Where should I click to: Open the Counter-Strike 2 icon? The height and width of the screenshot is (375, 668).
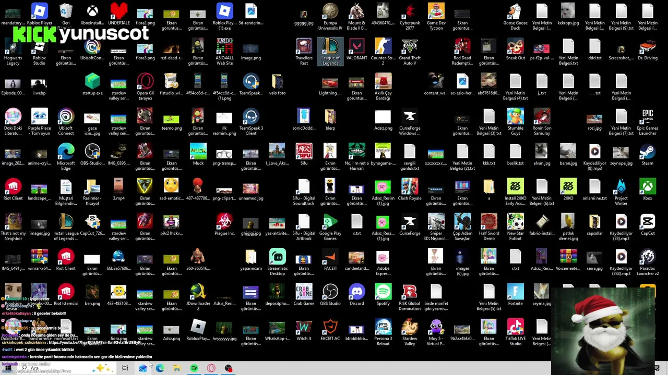tap(383, 52)
